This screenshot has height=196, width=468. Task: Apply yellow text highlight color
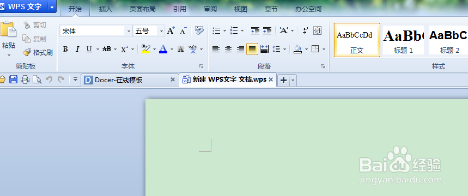145,49
